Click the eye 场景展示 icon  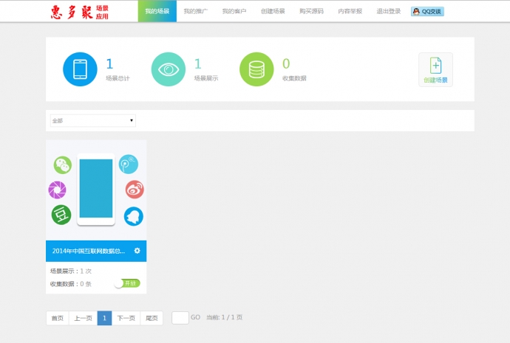[169, 69]
